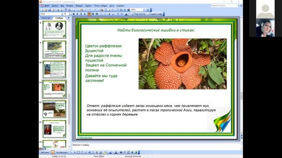
Task: Click the Конструктор button
Action: 138,14
